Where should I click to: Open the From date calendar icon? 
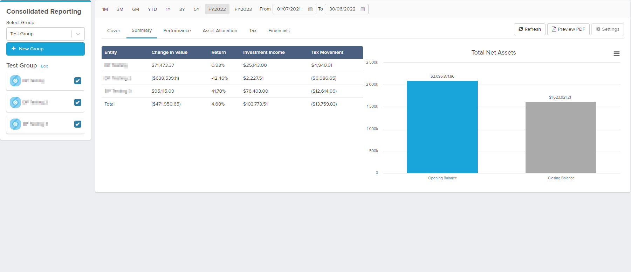click(310, 9)
